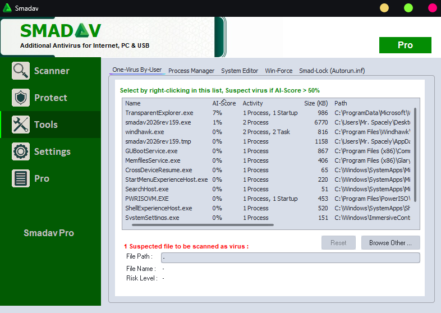Click the pink close circle

pos(433,8)
